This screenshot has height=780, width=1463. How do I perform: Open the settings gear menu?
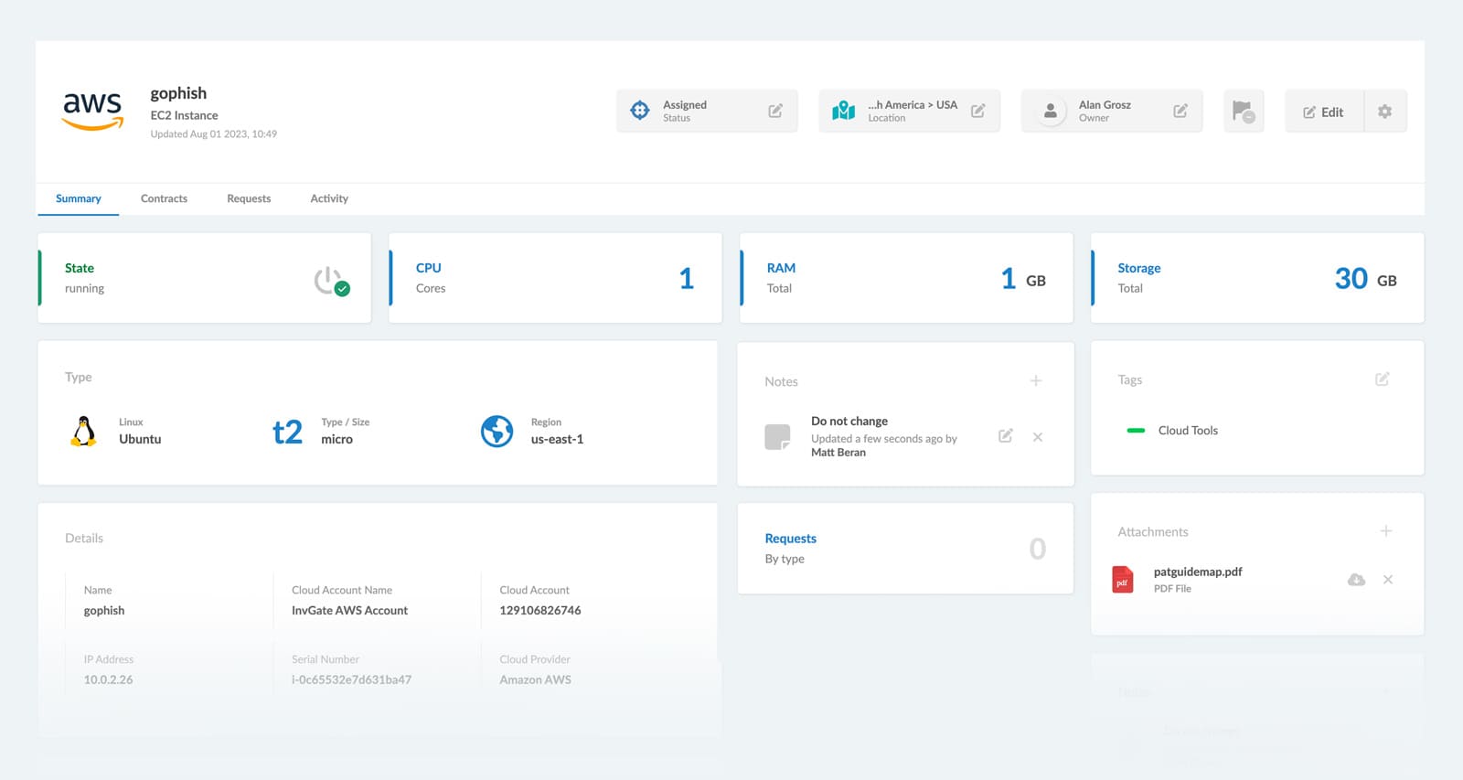point(1385,112)
